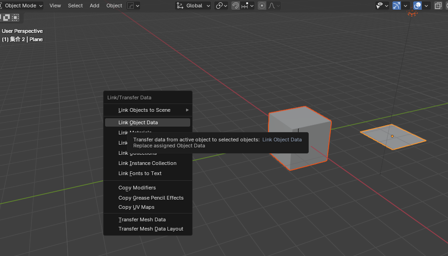The image size is (448, 256).
Task: Open the Global transform orientation dropdown
Action: point(193,6)
